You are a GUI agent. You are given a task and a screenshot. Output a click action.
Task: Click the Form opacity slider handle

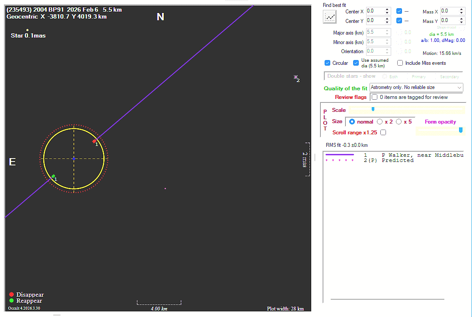(x=461, y=130)
